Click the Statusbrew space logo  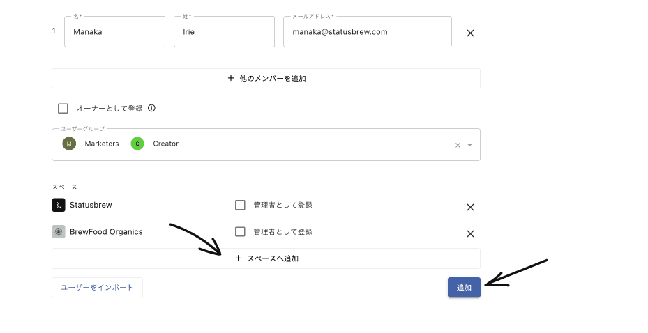tap(59, 205)
